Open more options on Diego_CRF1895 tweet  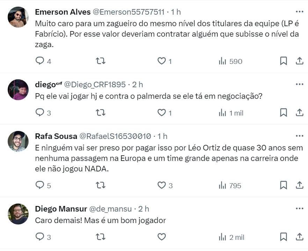[x=300, y=84]
